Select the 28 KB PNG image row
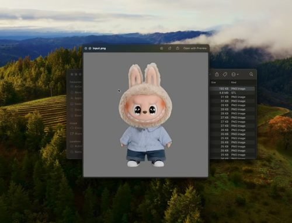This screenshot has height=223, width=292. (232, 114)
